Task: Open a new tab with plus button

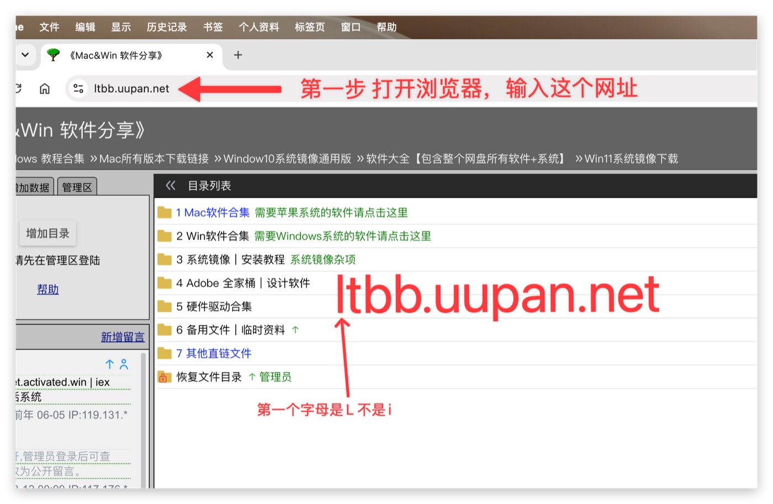Action: click(238, 55)
